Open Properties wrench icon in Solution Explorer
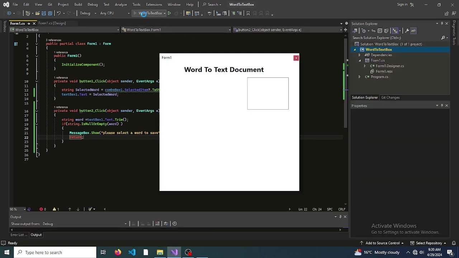 pyautogui.click(x=407, y=31)
